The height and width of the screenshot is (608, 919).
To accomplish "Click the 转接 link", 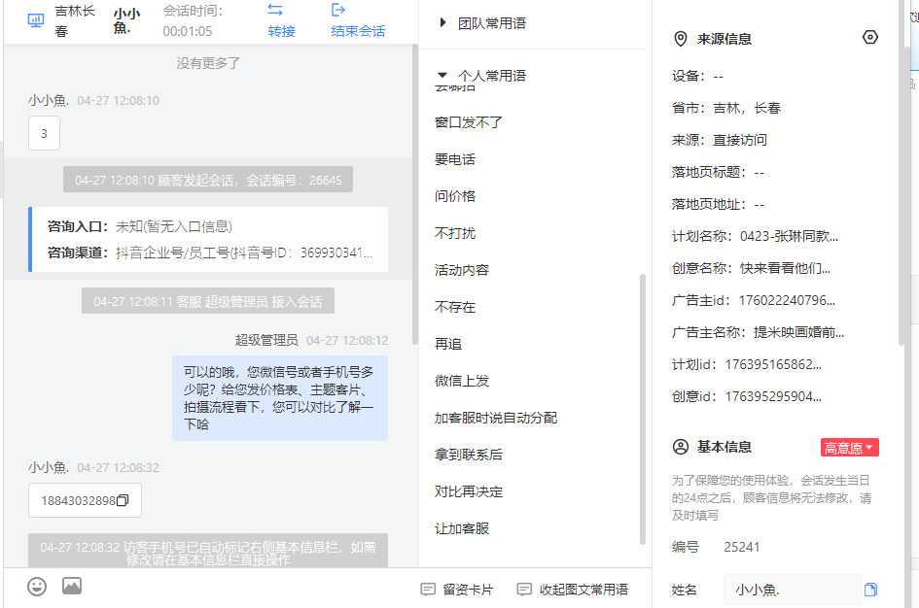I will click(x=281, y=31).
